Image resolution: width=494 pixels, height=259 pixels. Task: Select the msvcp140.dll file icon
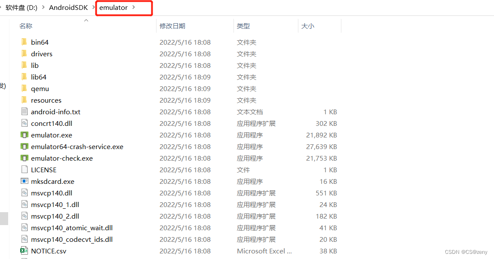point(24,192)
